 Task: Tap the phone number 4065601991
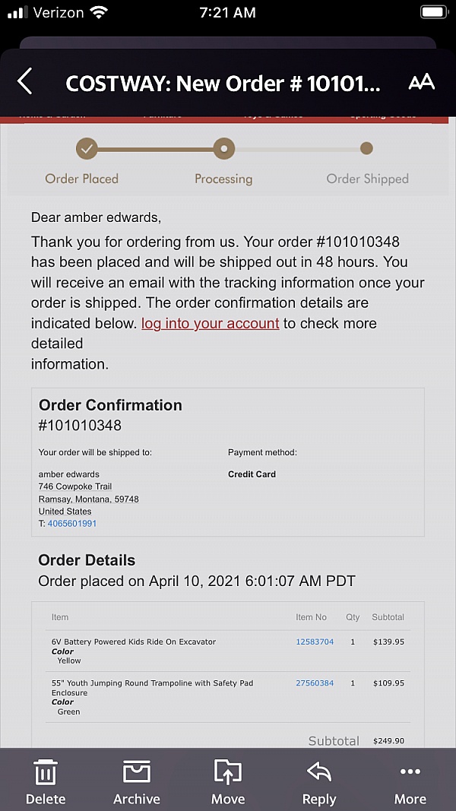[72, 524]
